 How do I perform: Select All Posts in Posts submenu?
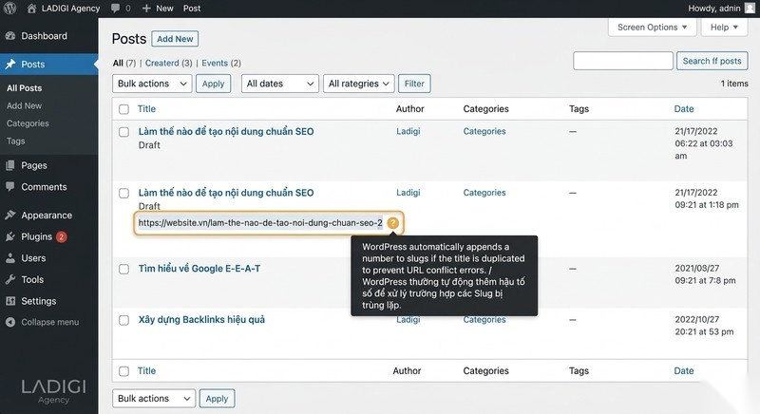25,88
